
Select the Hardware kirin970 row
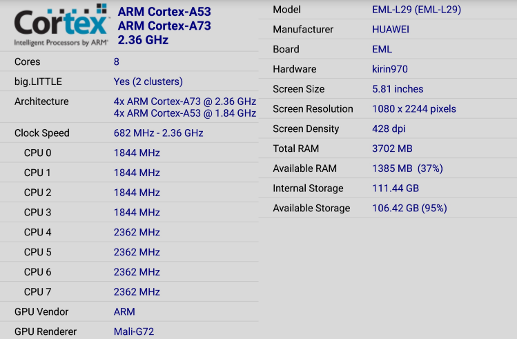(x=388, y=69)
